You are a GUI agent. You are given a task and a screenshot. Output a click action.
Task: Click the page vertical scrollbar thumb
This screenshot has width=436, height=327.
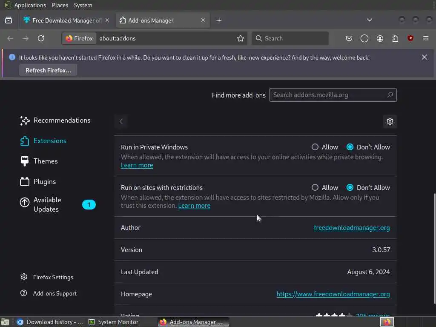[434, 249]
